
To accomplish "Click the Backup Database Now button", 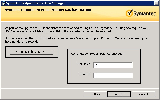I will tap(31, 52).
